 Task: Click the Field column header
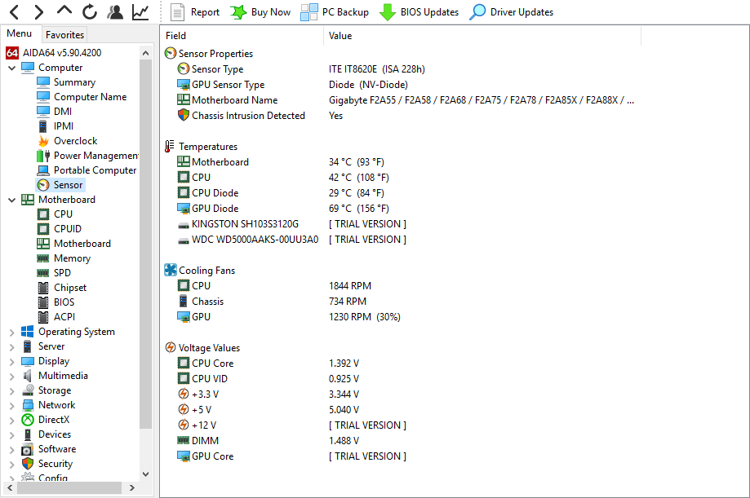click(x=242, y=36)
